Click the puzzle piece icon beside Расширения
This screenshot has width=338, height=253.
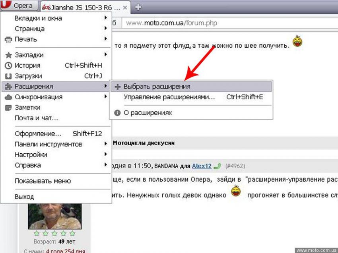[x=8, y=87]
